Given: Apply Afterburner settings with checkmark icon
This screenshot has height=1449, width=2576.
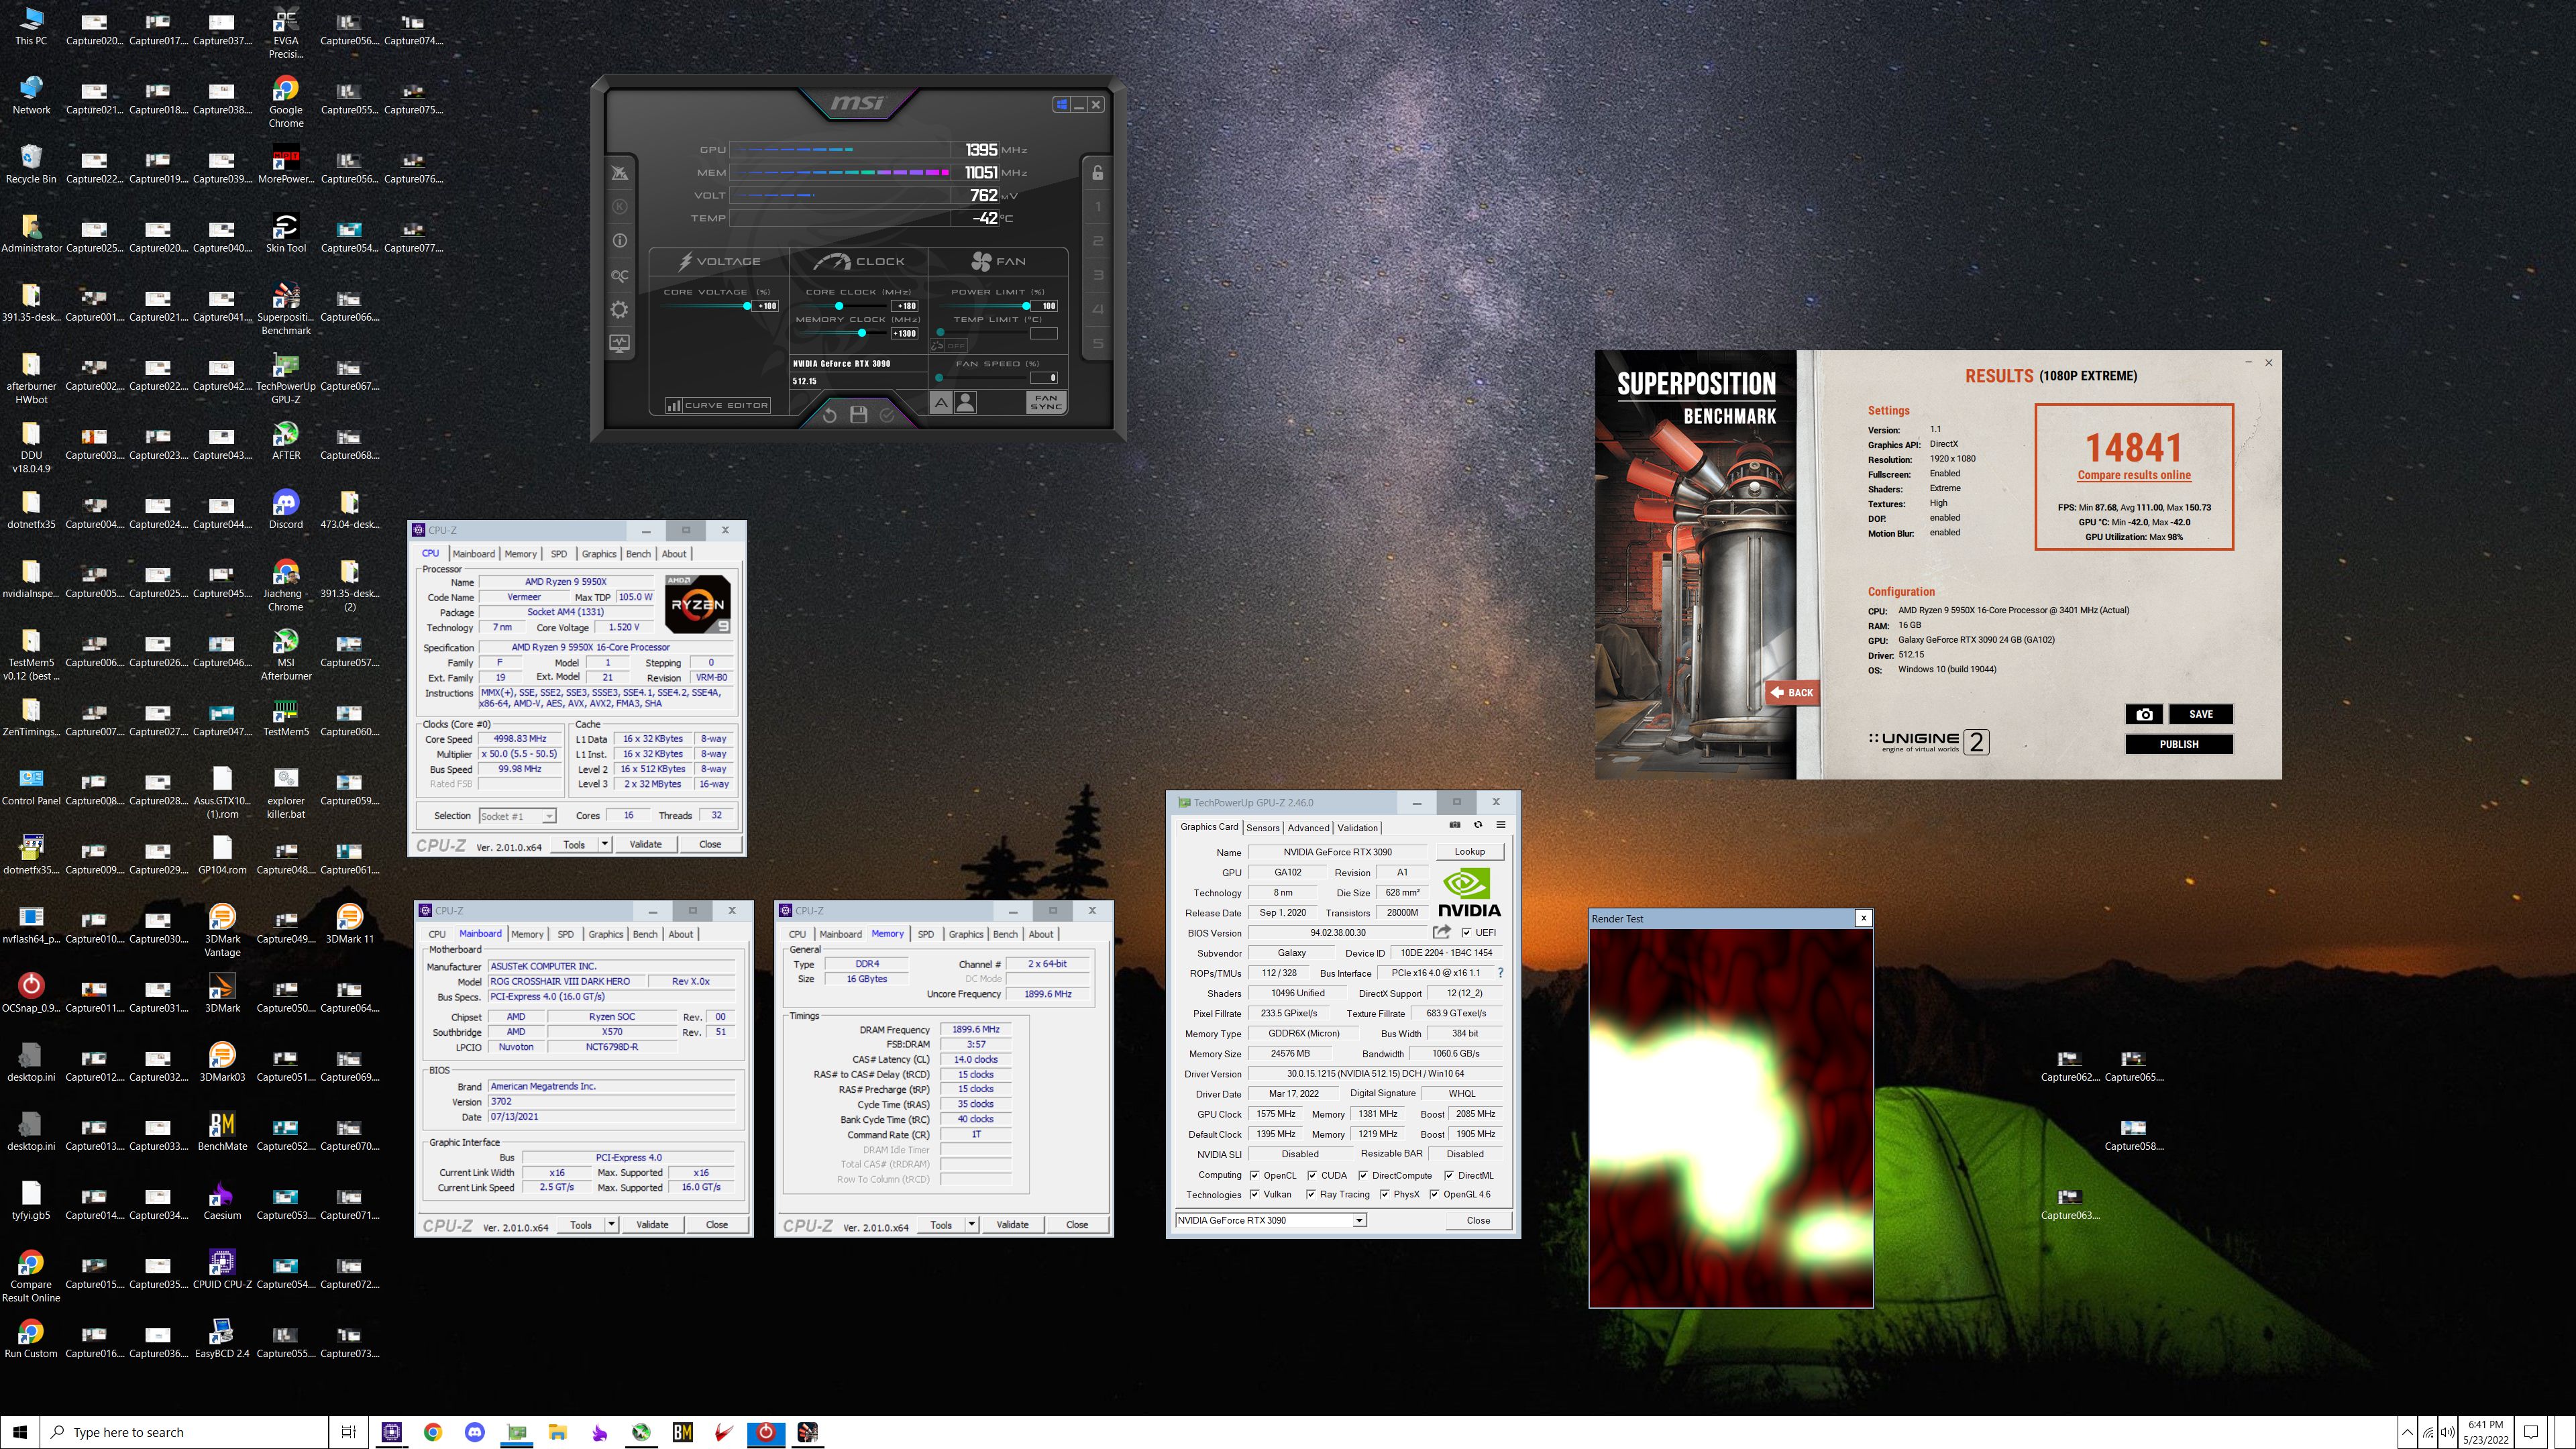Looking at the screenshot, I should point(887,415).
